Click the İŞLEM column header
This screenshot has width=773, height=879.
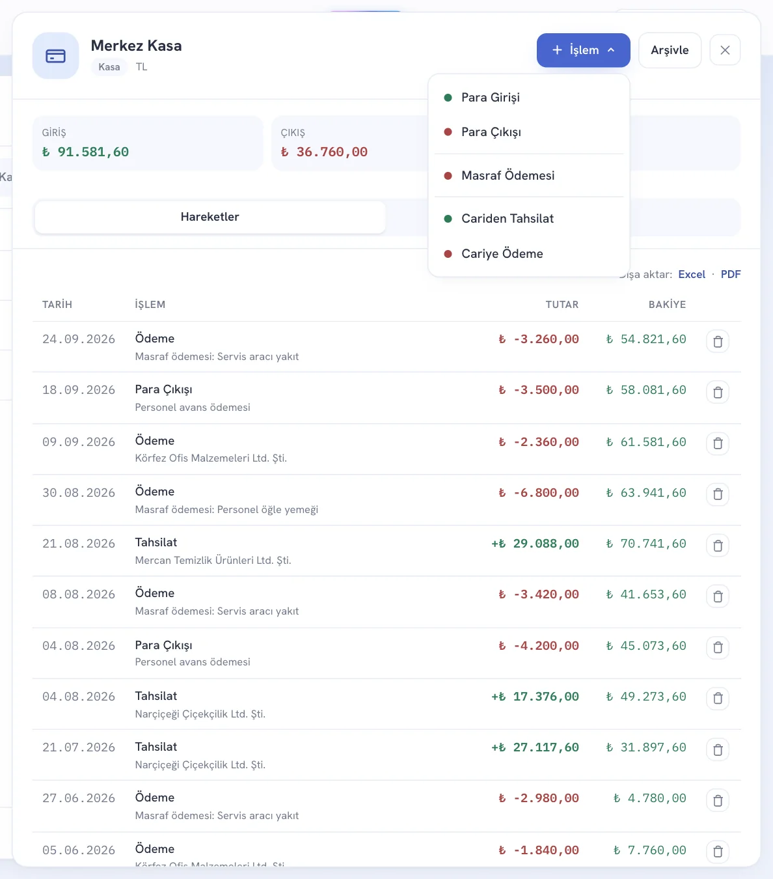150,305
